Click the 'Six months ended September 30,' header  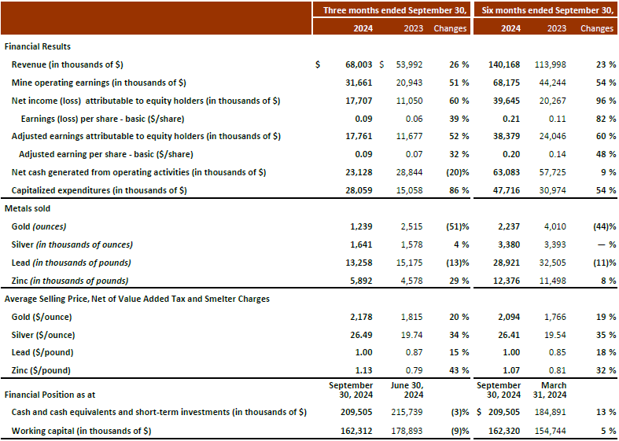pos(546,10)
